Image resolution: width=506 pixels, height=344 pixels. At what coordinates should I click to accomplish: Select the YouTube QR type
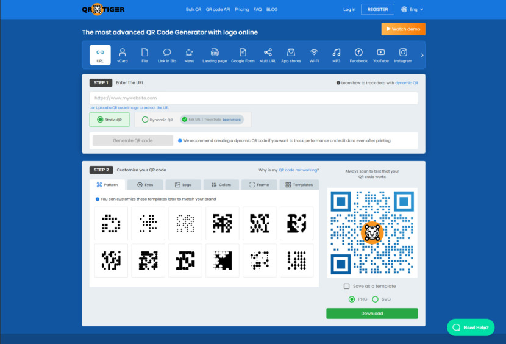(381, 56)
